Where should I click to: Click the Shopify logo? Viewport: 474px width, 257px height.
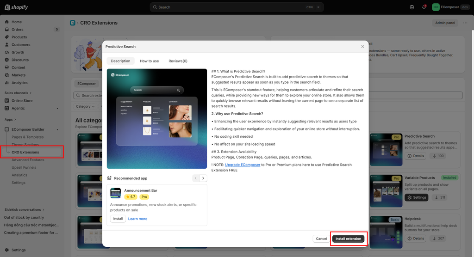point(16,7)
